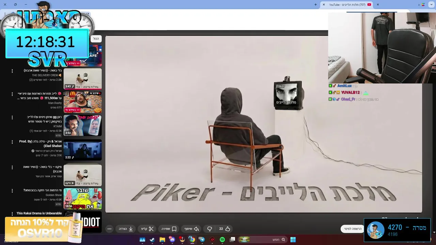This screenshot has height=245, width=436.
Task: Open the 18:56 SpongeBob video thumbnail
Action: coord(83,199)
